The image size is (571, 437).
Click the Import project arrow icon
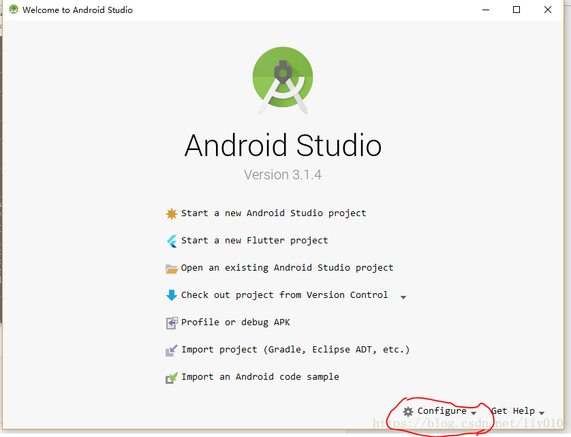click(171, 350)
